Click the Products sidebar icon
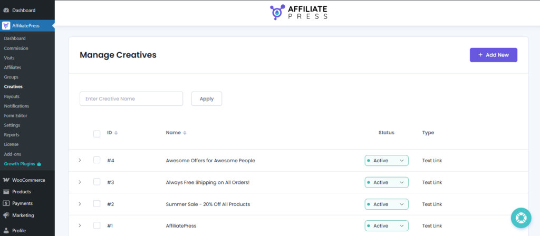This screenshot has width=540, height=236. (6, 192)
